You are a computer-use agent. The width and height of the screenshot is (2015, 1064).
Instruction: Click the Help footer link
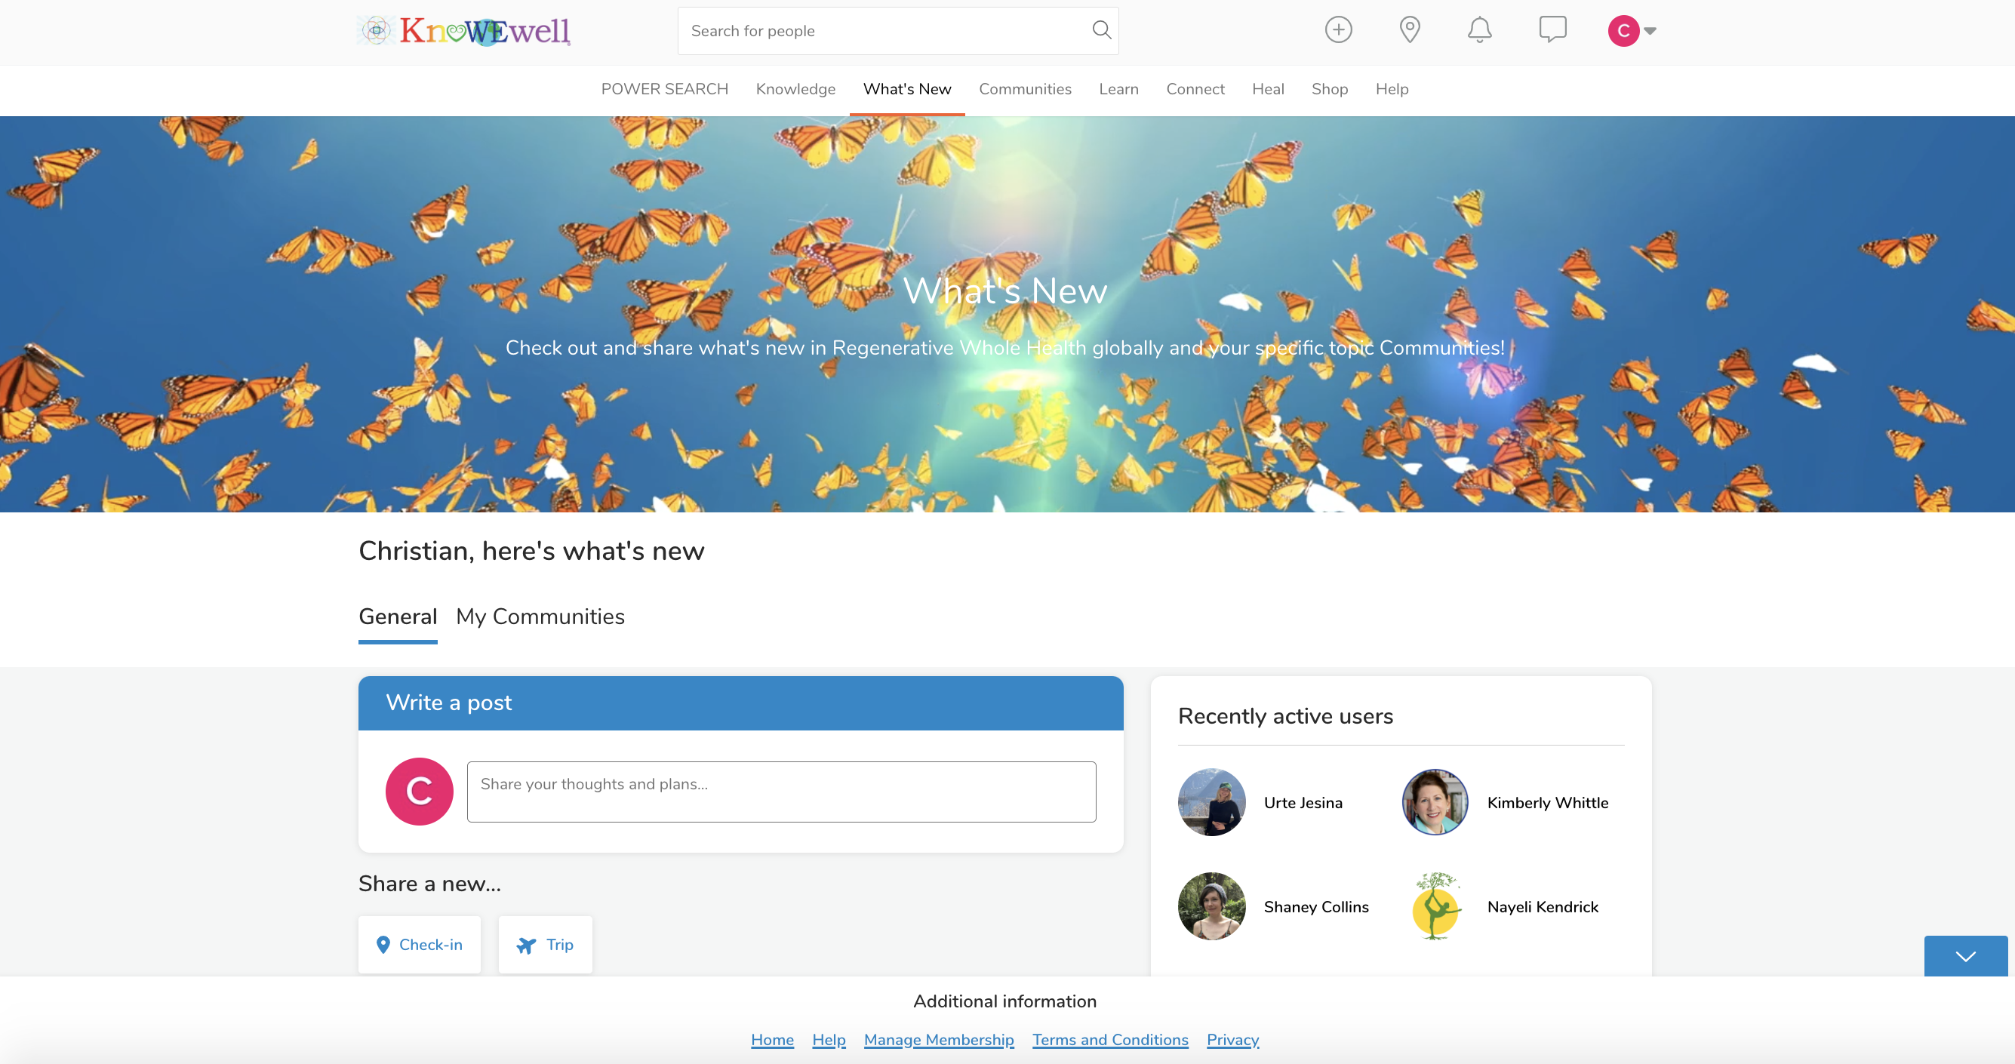click(x=829, y=1040)
